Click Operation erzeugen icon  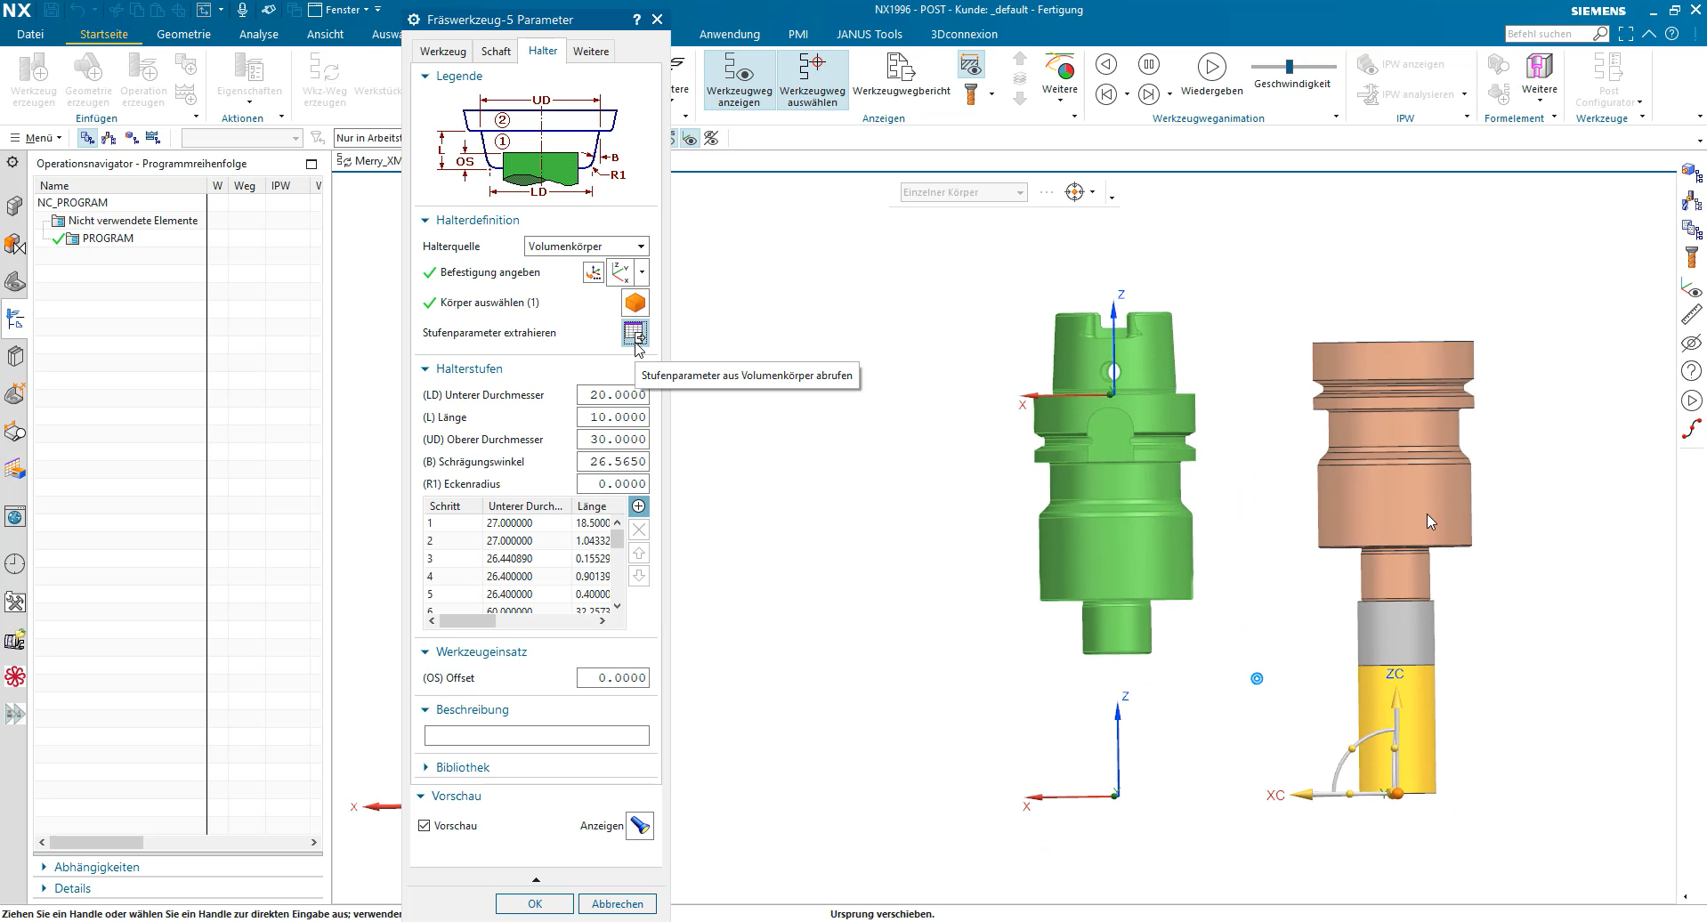coord(143,79)
